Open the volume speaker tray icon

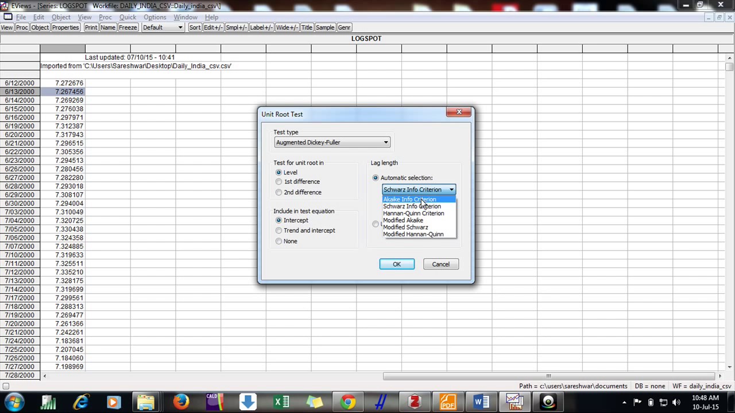676,402
